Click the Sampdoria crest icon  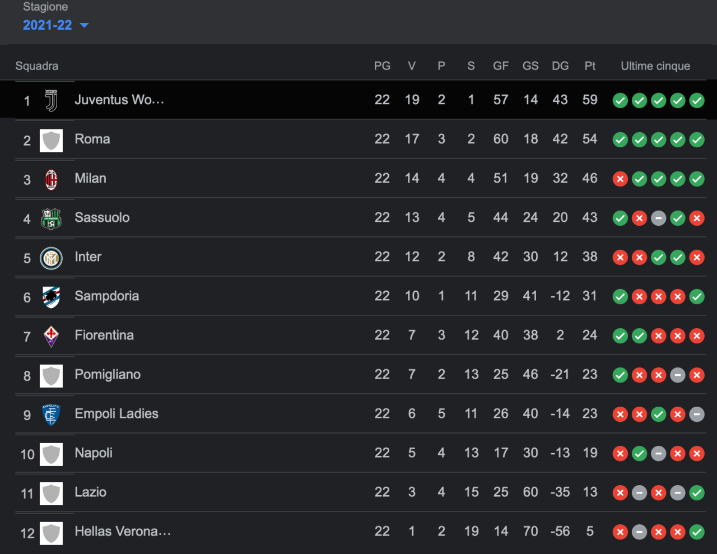pos(51,297)
